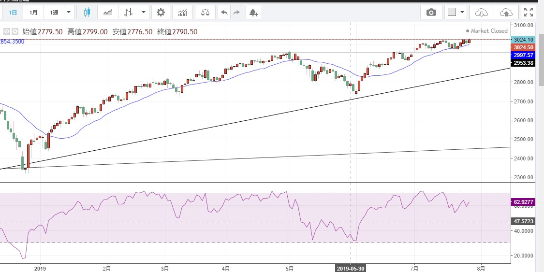The width and height of the screenshot is (544, 272).
Task: Click the chart layout square icon
Action: [x=452, y=13]
